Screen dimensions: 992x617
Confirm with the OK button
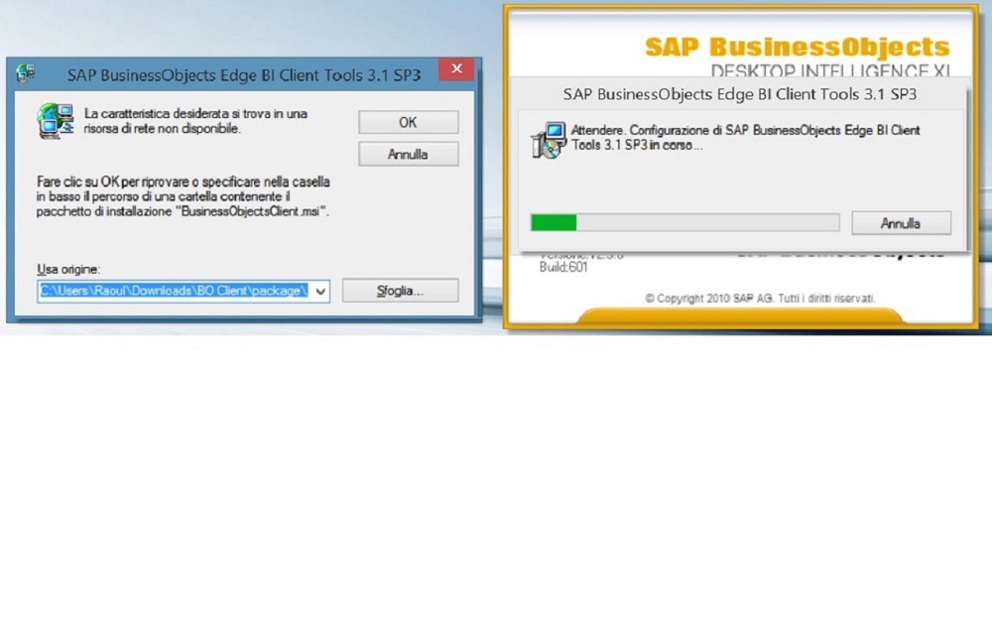click(x=407, y=122)
